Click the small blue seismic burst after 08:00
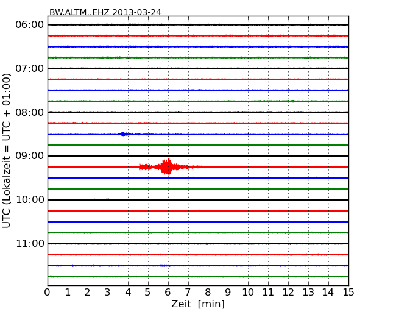The image size is (396, 317). (x=123, y=134)
